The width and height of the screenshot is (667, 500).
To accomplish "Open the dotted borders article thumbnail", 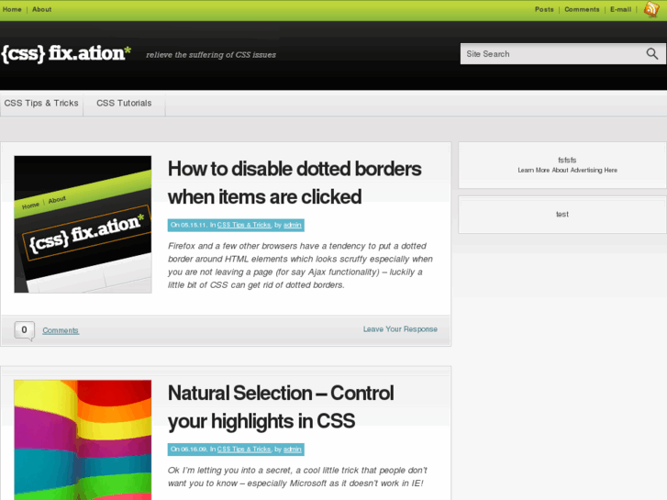I will tap(83, 224).
